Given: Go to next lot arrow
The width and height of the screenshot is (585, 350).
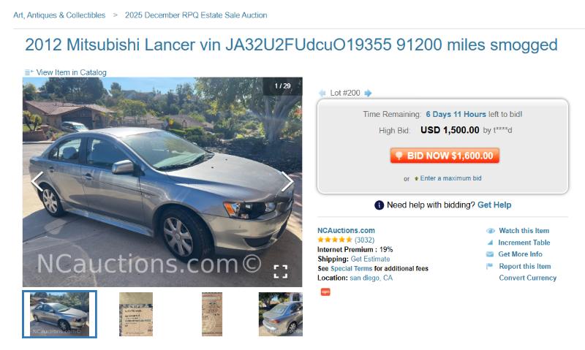Looking at the screenshot, I should click(368, 94).
